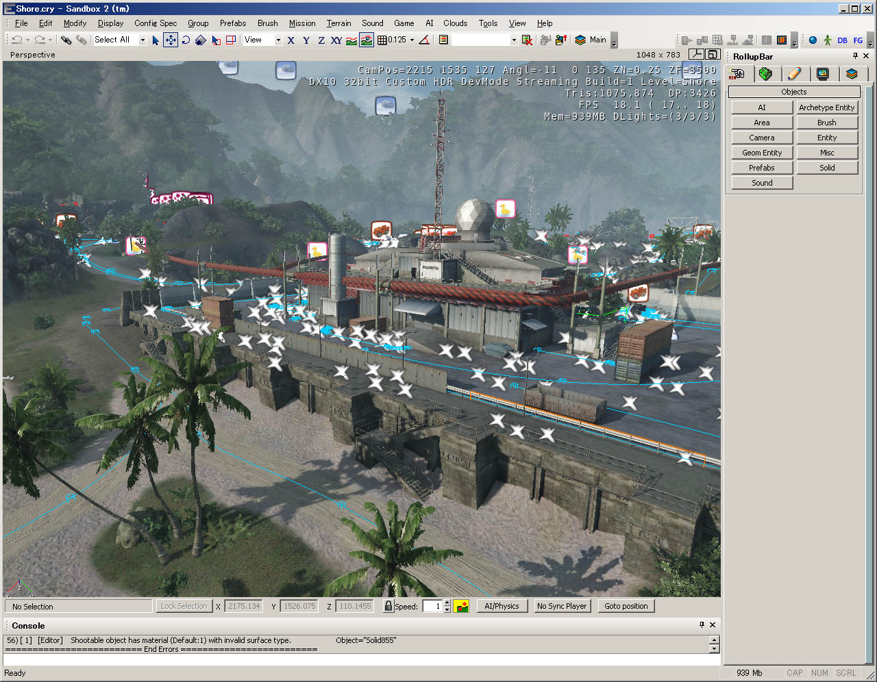Activate the Rotate tool
Image resolution: width=877 pixels, height=682 pixels.
(x=185, y=40)
